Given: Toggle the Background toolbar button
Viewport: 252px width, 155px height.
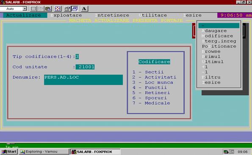Looking at the screenshot, I should 75,8.
